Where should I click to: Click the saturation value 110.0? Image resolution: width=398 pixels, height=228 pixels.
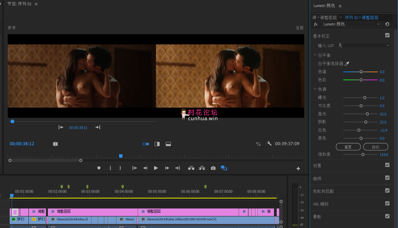[x=384, y=155]
